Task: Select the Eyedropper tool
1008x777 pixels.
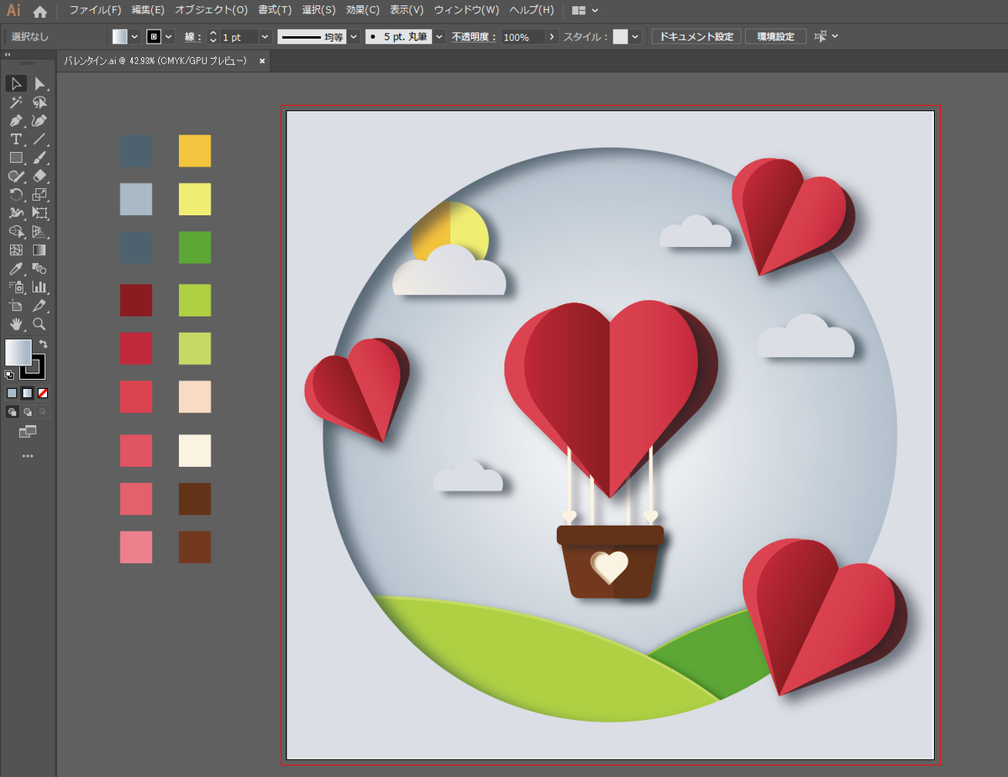Action: (x=16, y=268)
